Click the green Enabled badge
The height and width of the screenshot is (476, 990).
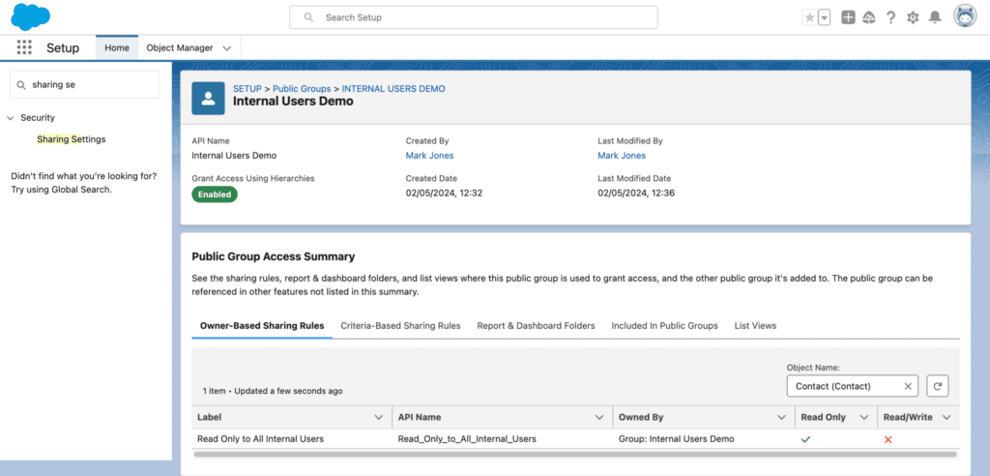(215, 194)
